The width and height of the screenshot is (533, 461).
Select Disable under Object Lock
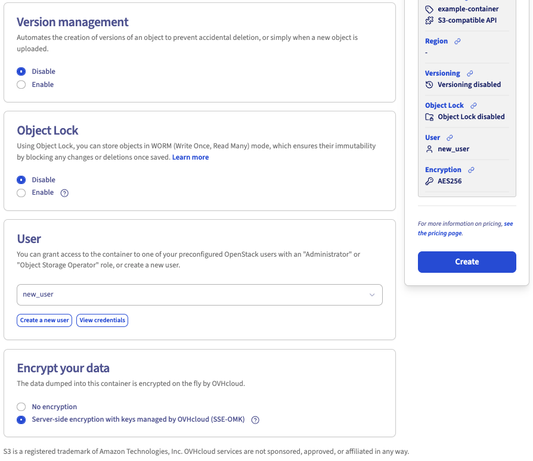(21, 180)
